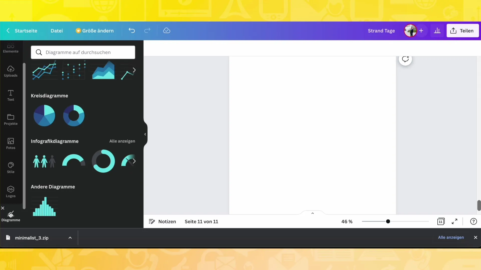This screenshot has height=270, width=481.
Task: Click the redo arrow
Action: tap(147, 30)
